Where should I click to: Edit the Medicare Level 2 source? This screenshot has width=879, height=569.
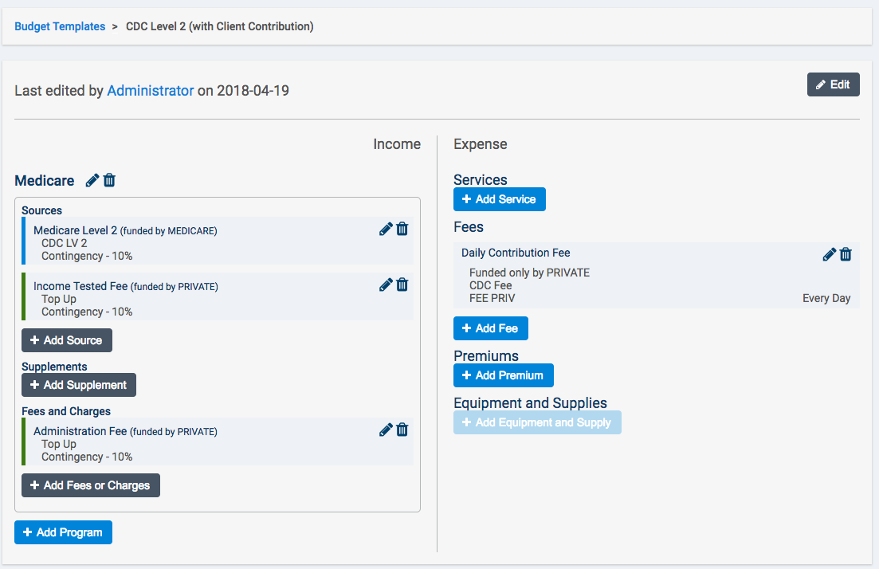tap(386, 230)
